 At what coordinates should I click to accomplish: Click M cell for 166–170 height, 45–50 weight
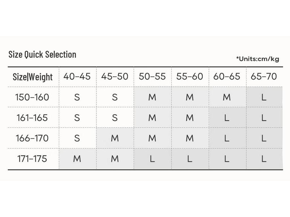(115, 138)
